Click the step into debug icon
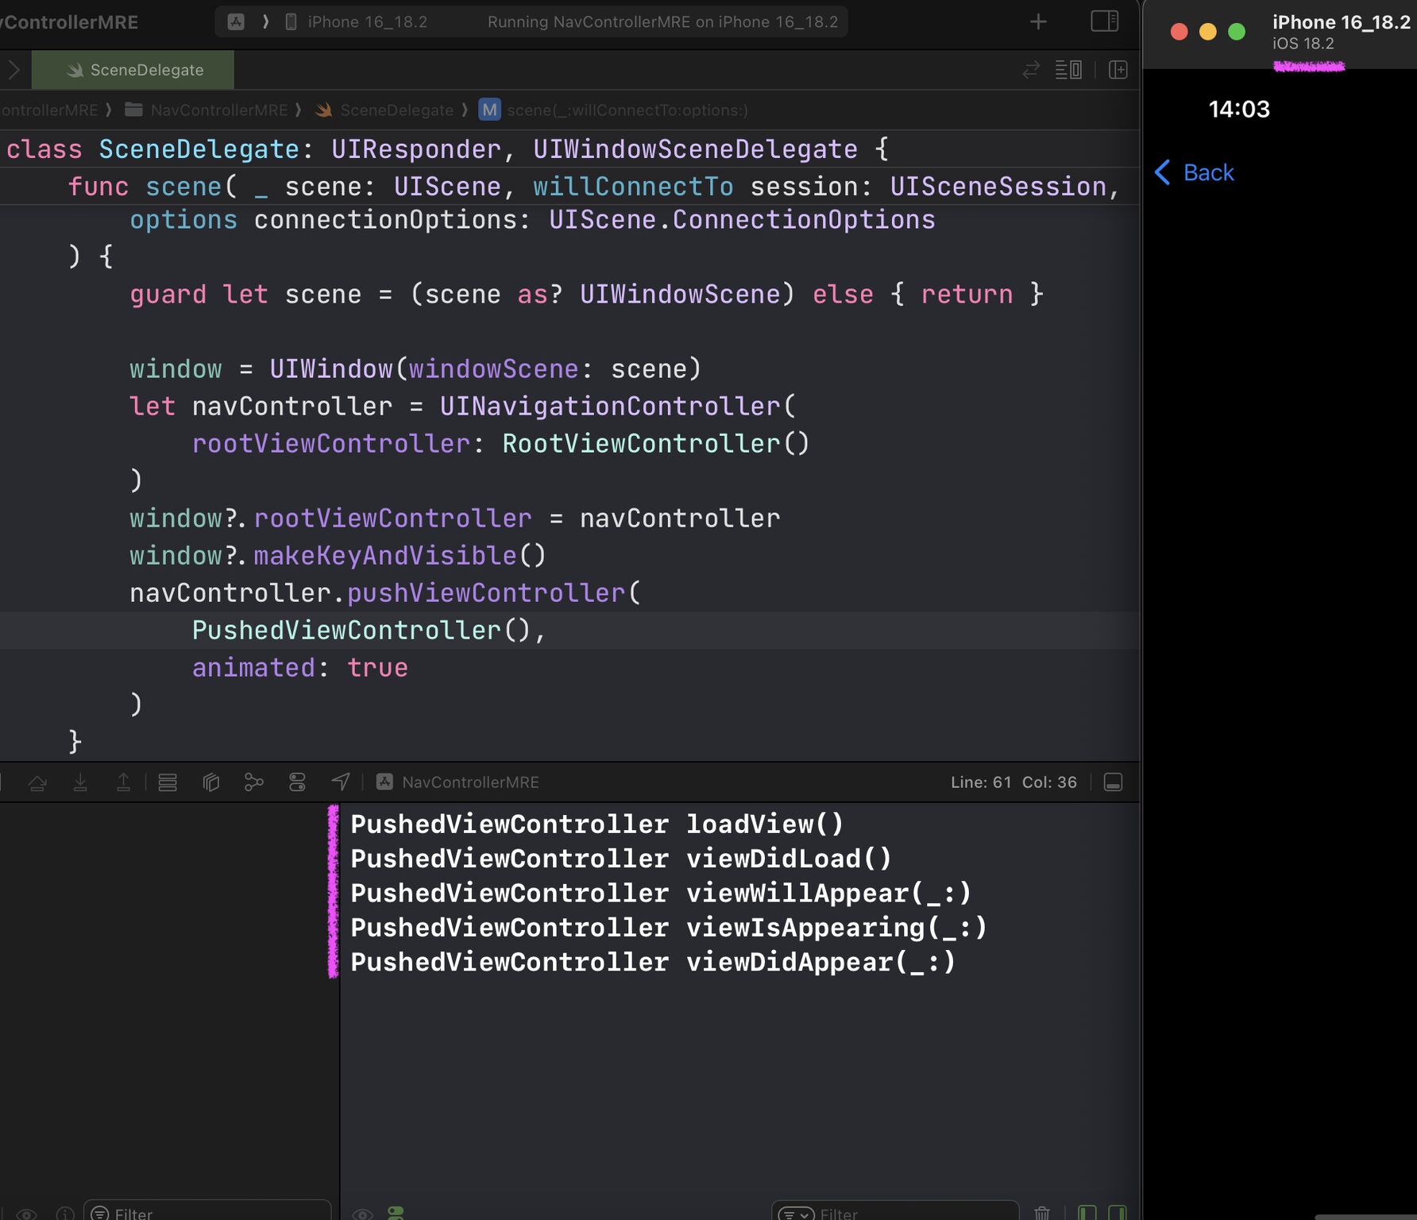 coord(80,782)
